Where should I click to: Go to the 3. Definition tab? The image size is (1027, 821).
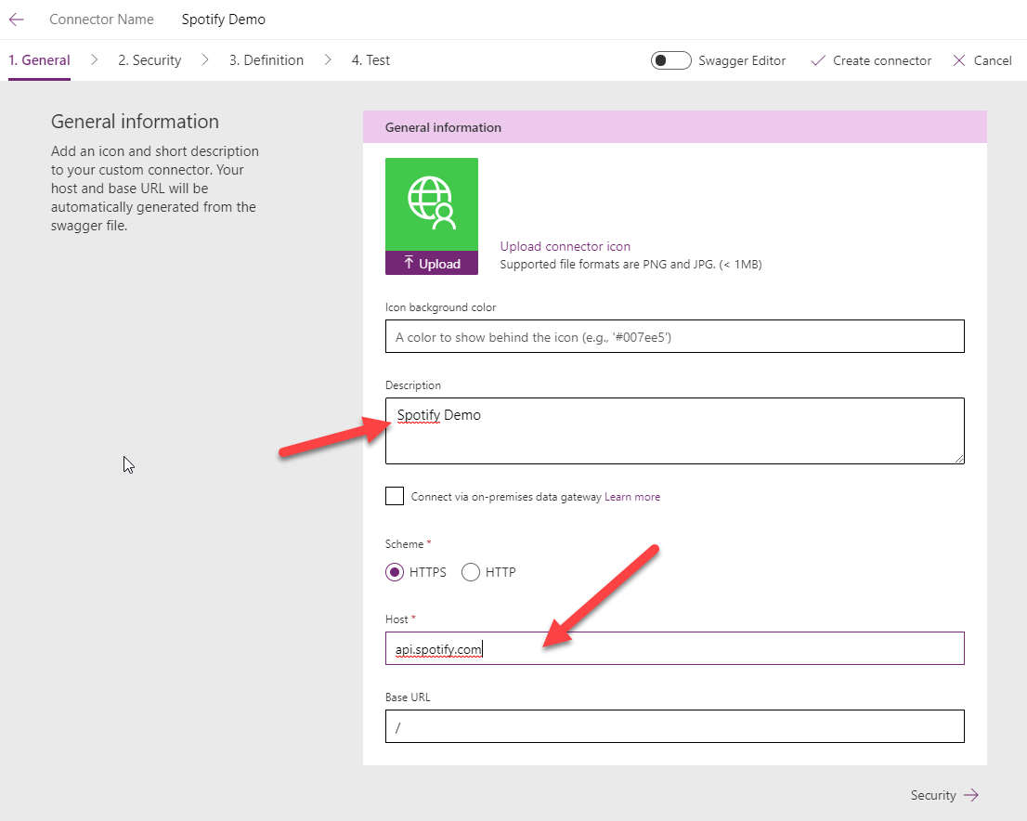click(266, 60)
